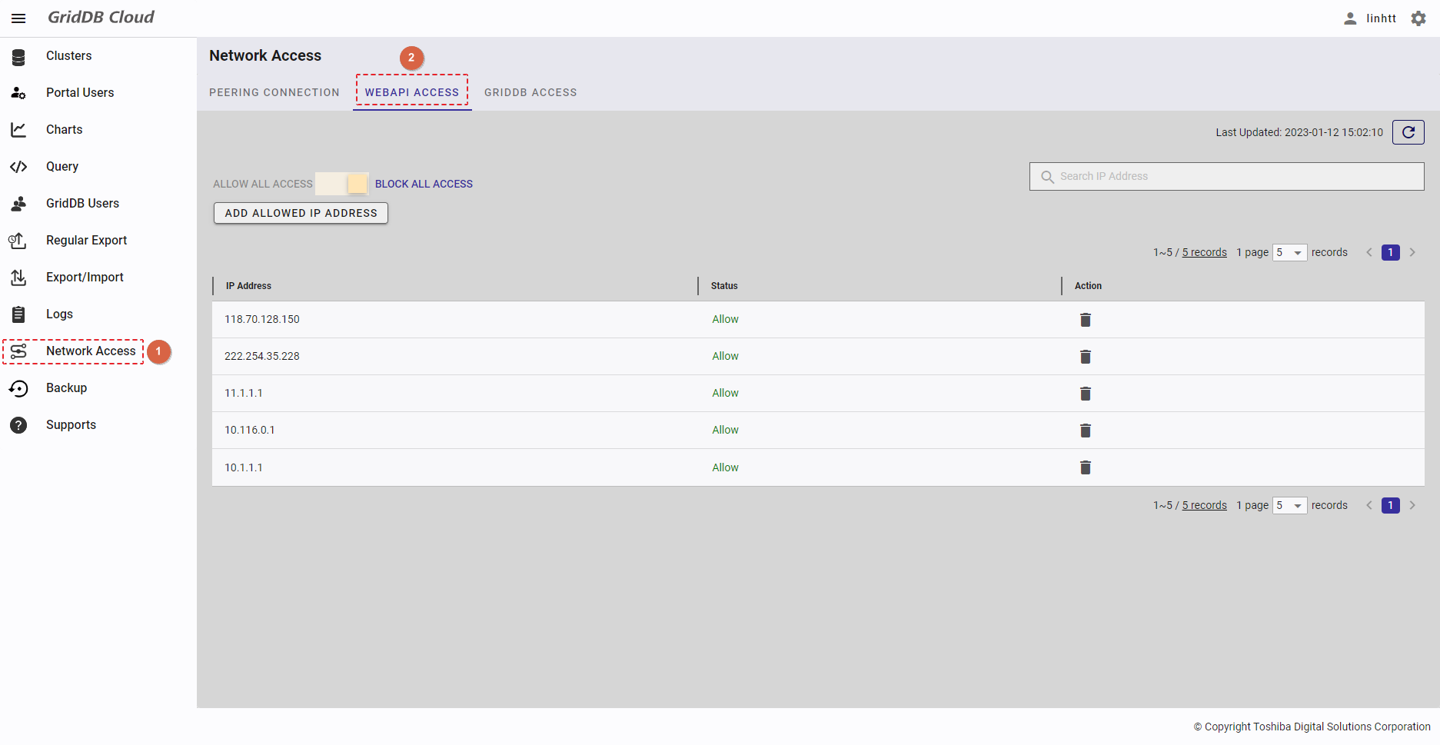The height and width of the screenshot is (745, 1440).
Task: Open the linhtt user account menu
Action: click(1370, 18)
